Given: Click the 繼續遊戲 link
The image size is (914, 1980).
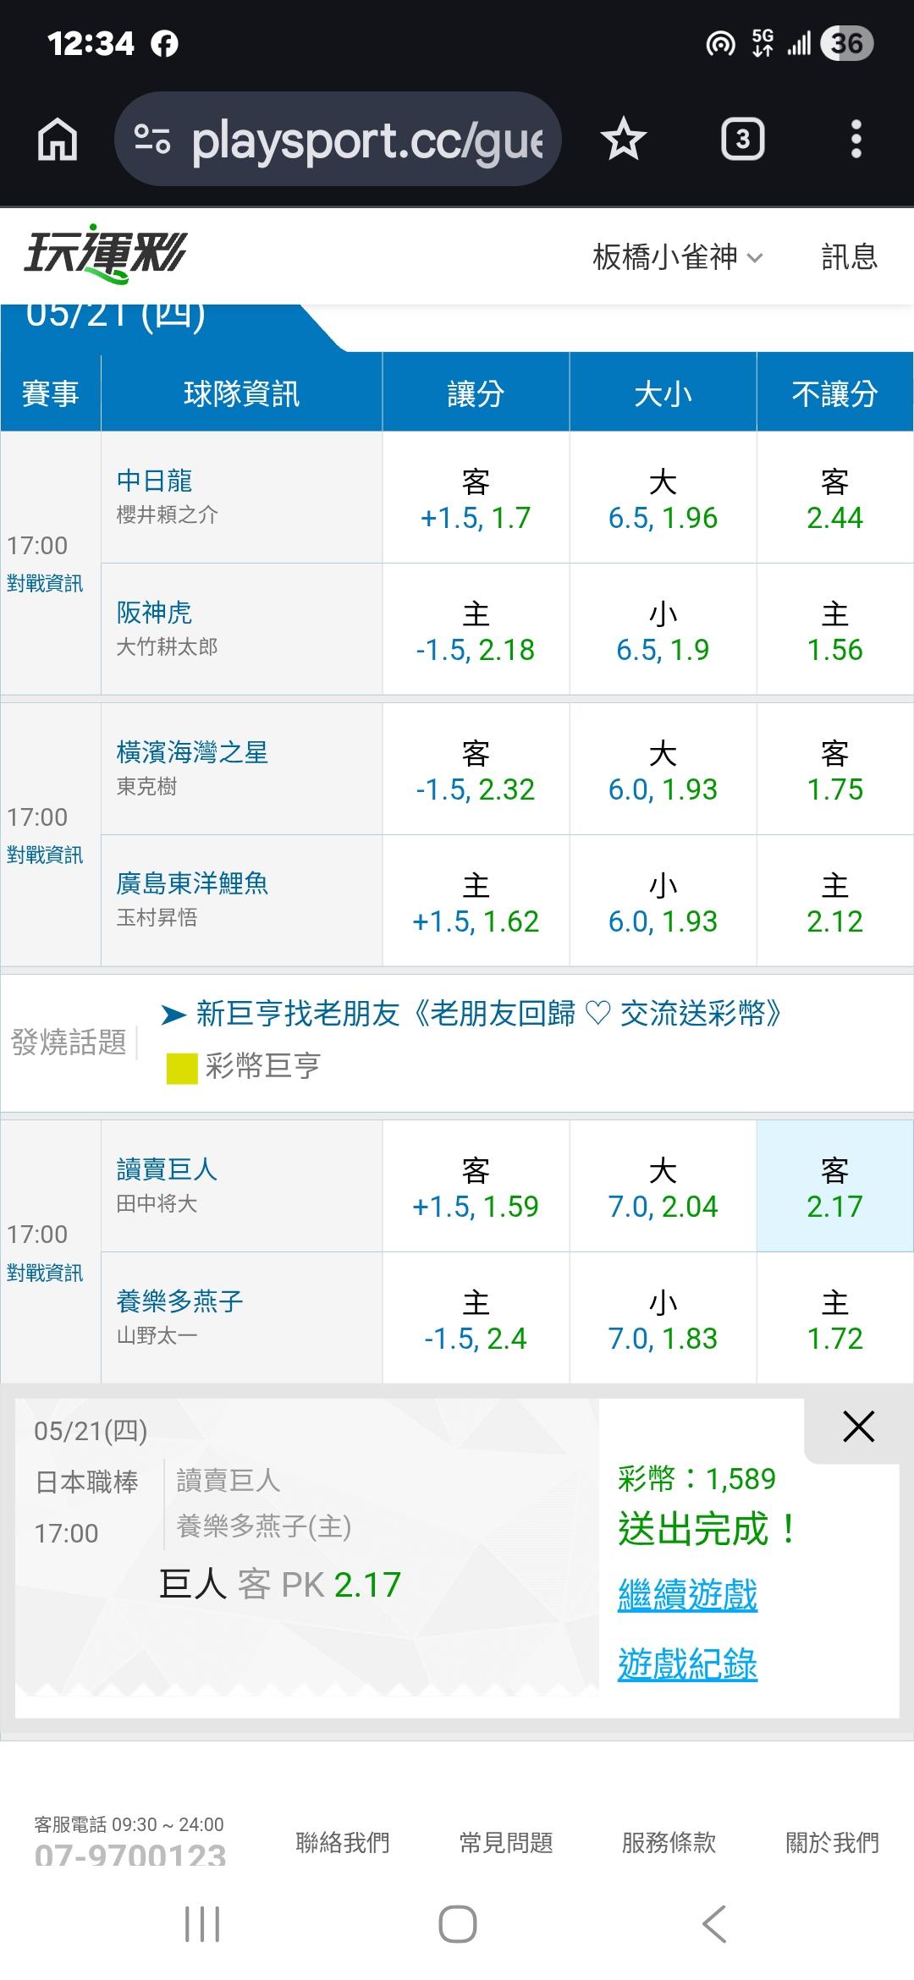Looking at the screenshot, I should tap(687, 1596).
